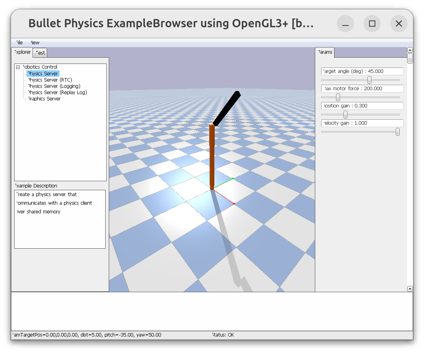
Task: Select Physics Server (Replay Log) example
Action: pyautogui.click(x=57, y=93)
